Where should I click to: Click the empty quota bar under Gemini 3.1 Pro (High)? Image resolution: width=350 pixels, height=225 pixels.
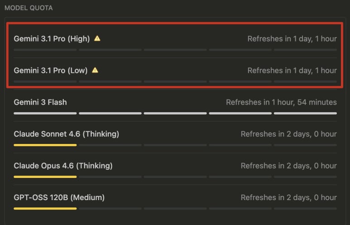tap(175, 49)
